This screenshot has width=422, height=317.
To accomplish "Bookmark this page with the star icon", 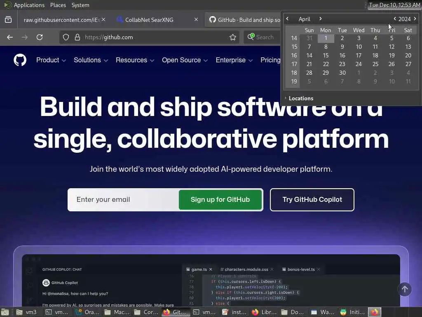I will (233, 37).
